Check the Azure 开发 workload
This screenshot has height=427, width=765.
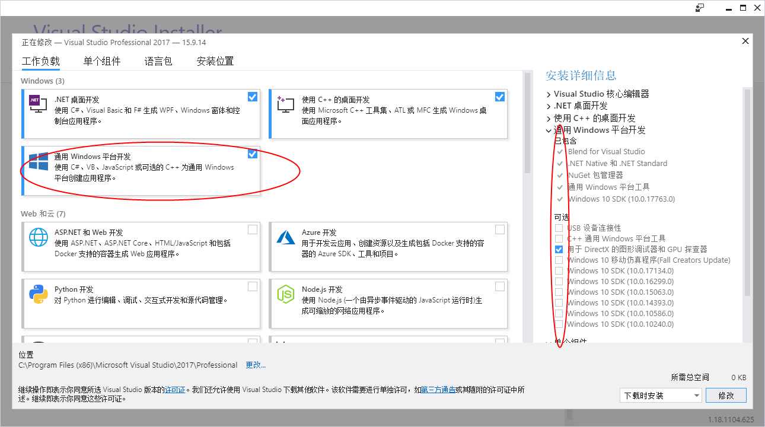pos(500,230)
